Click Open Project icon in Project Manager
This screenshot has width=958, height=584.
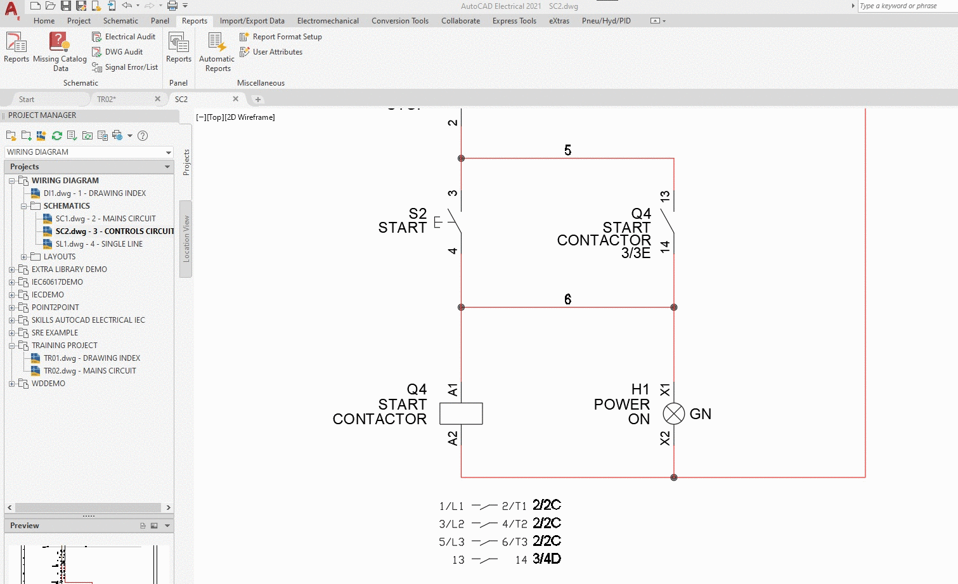[x=11, y=136]
